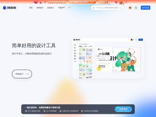Click the blue device icon beside login
Screen dimensions: 156x117
[136, 8]
